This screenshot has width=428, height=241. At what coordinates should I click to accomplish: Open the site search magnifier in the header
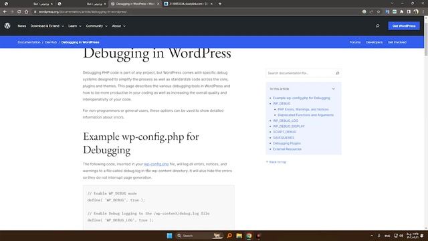pyautogui.click(x=377, y=26)
